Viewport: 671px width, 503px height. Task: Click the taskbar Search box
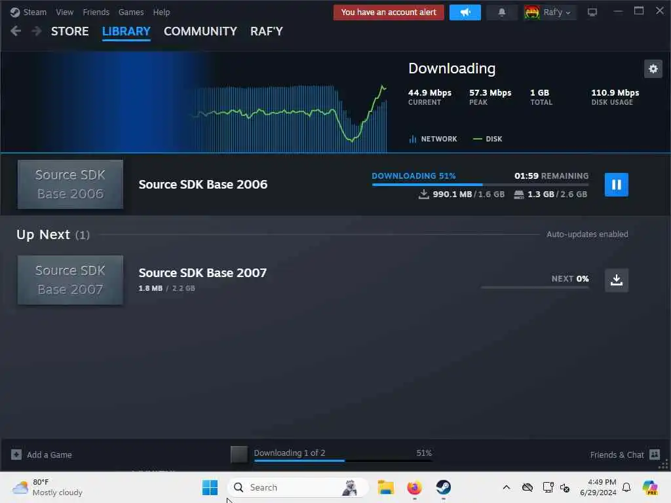(298, 487)
